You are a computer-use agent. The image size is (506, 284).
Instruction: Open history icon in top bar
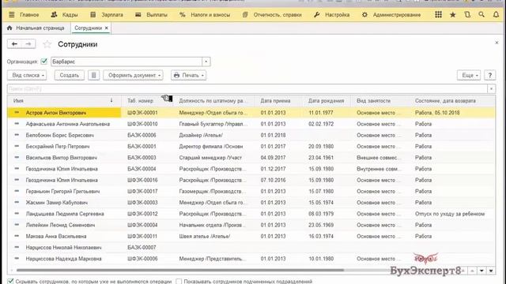click(x=467, y=15)
